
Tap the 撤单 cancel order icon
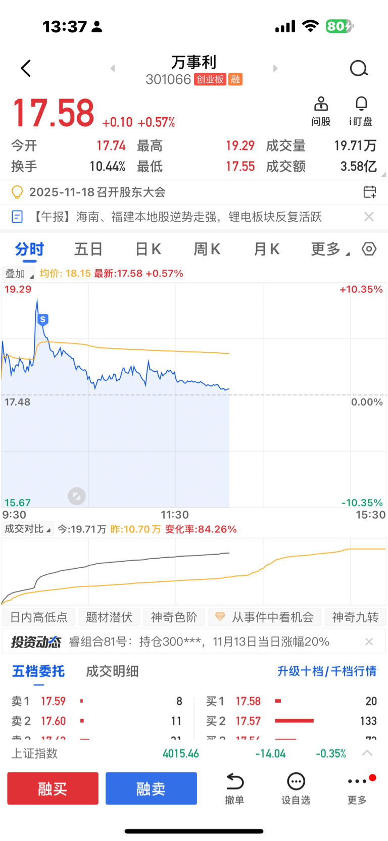click(234, 787)
